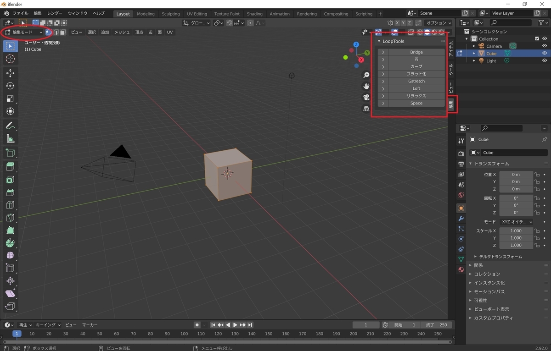Jump to the timeline end frame button
This screenshot has width=551, height=351.
tap(250, 325)
